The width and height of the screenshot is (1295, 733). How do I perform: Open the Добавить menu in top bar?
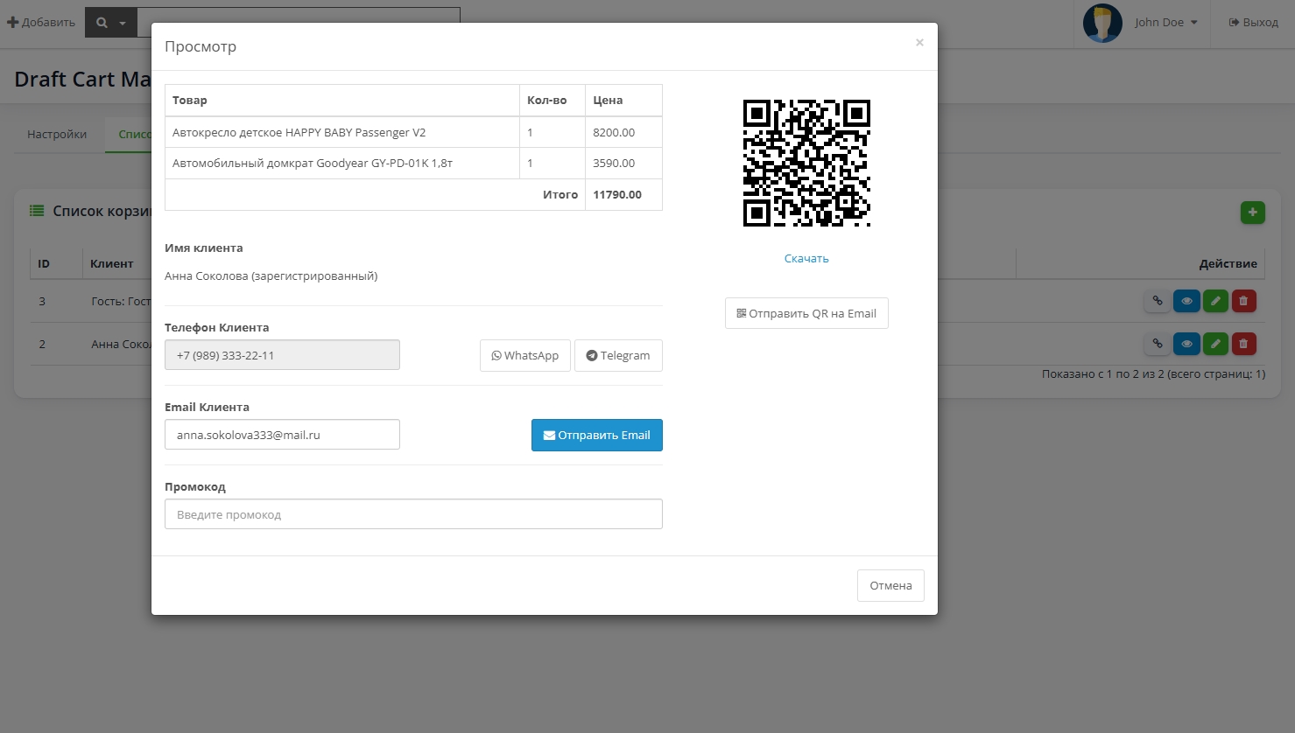pyautogui.click(x=41, y=23)
